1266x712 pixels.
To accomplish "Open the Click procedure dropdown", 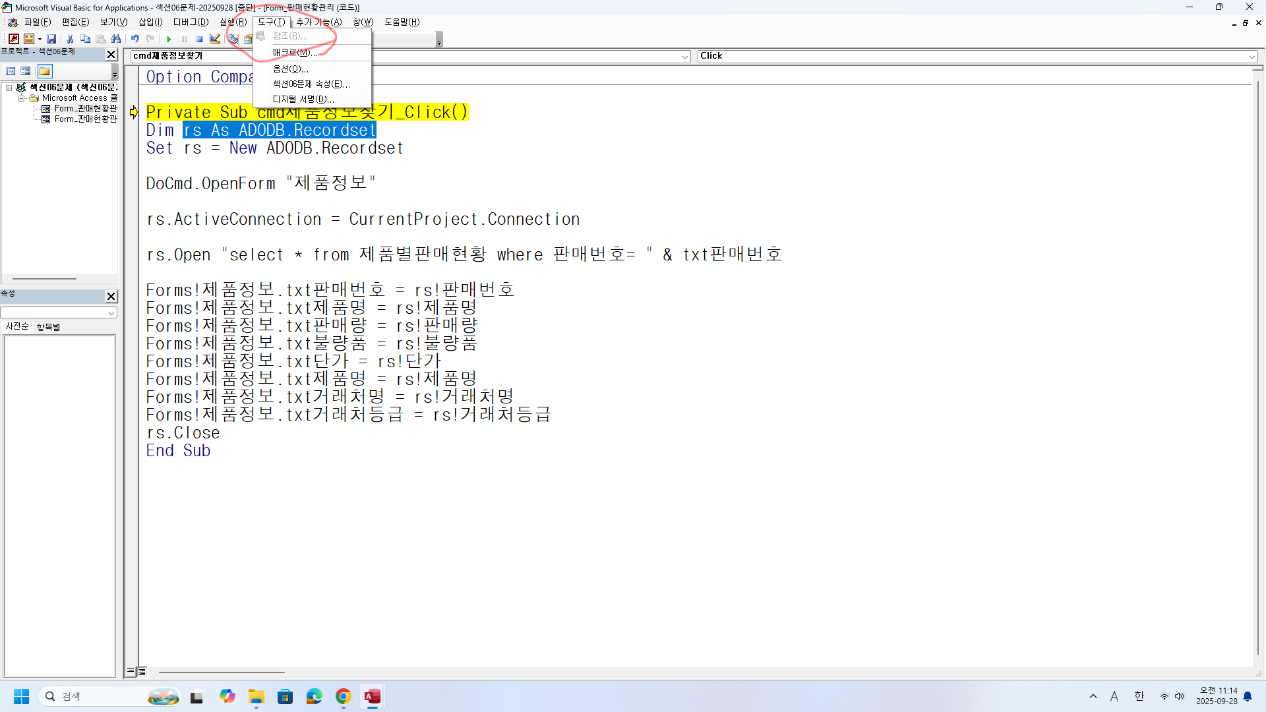I will pyautogui.click(x=1251, y=57).
